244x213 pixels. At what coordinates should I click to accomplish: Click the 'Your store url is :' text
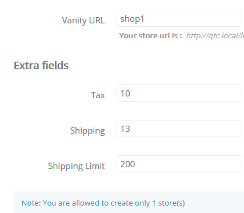(150, 35)
